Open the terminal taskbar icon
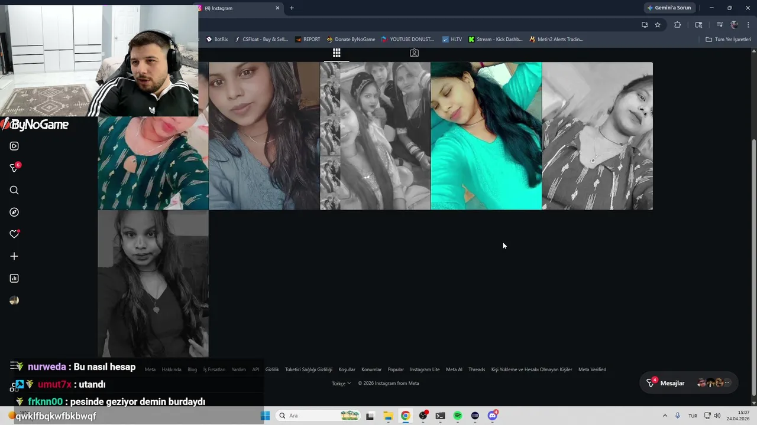The height and width of the screenshot is (425, 757). tap(440, 416)
